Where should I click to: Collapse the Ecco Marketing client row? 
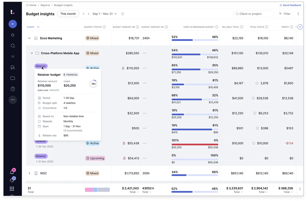click(x=29, y=38)
